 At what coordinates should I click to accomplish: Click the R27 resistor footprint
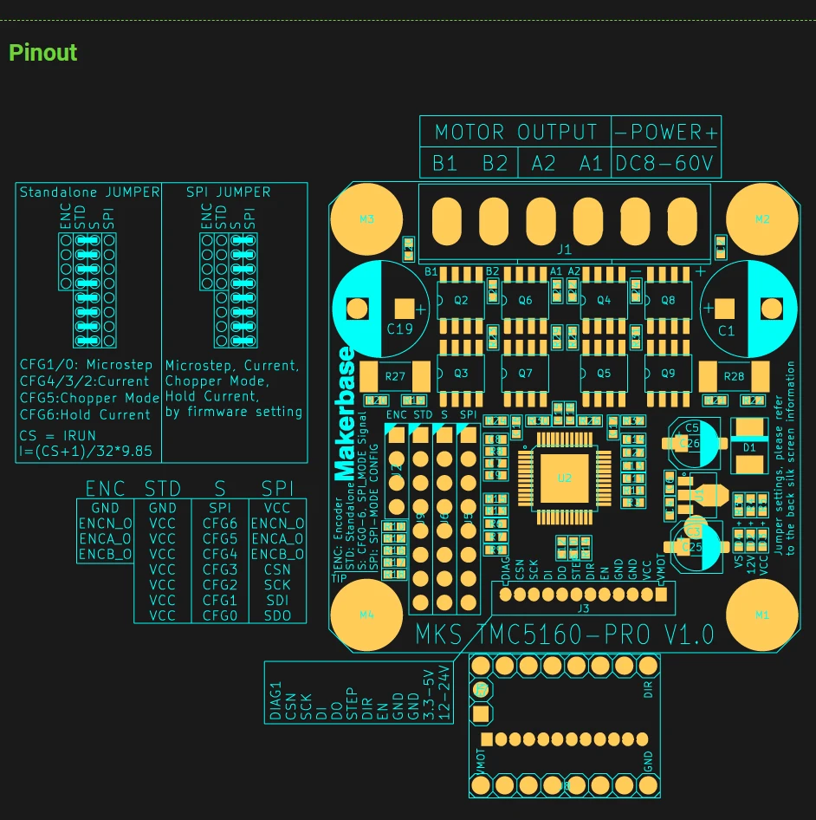coord(395,376)
